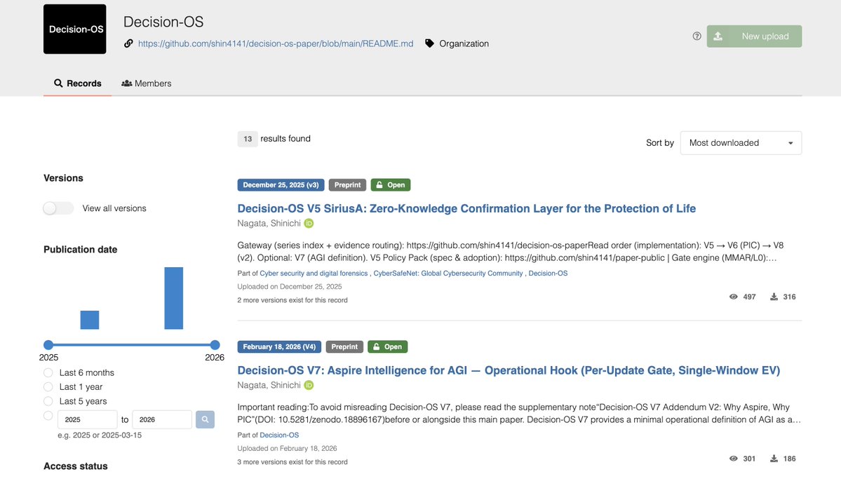Image resolution: width=841 pixels, height=479 pixels.
Task: Toggle View all versions switch
Action: tap(58, 208)
